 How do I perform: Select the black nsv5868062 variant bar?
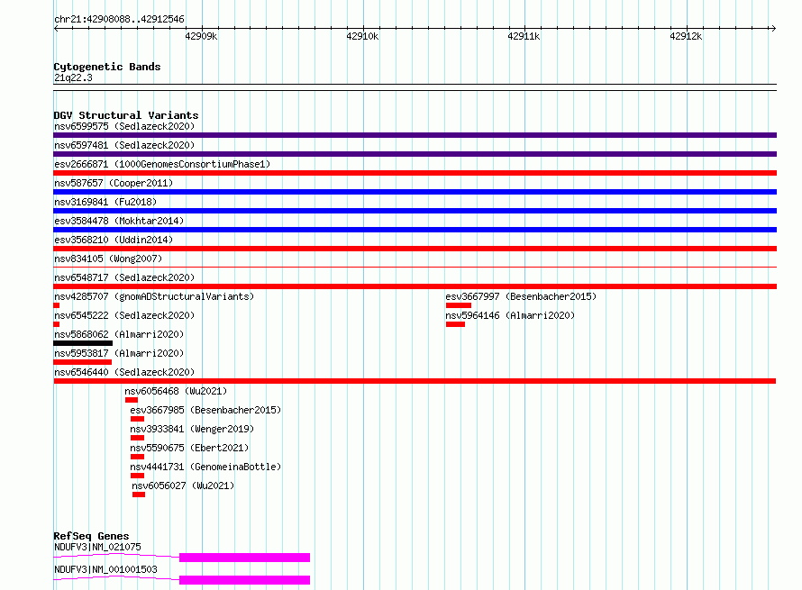click(83, 343)
